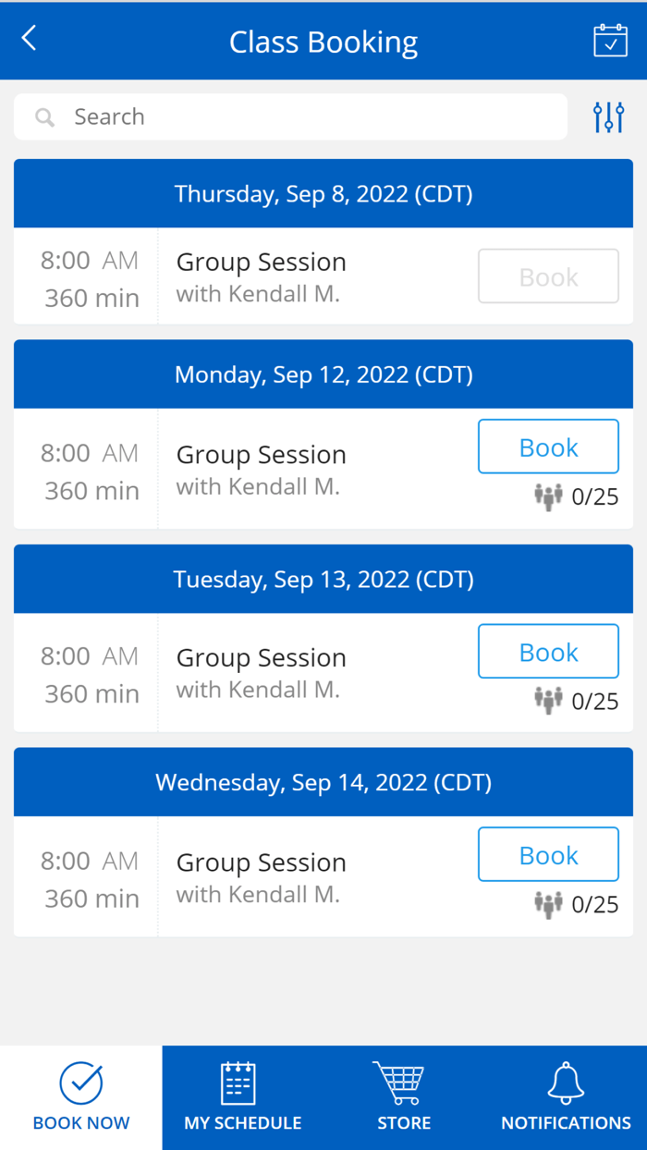The height and width of the screenshot is (1150, 647).
Task: Click the disabled Book button for Sep 8
Action: [548, 276]
